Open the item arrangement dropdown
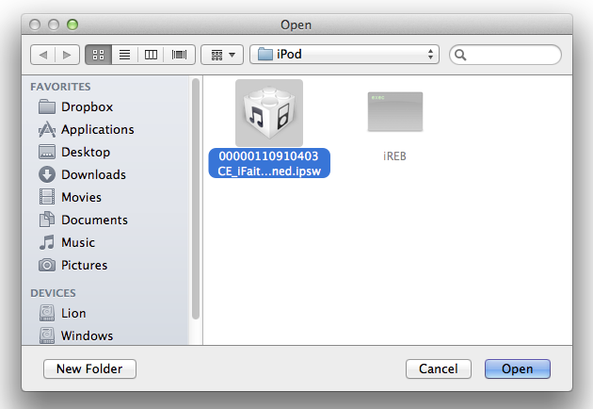 pyautogui.click(x=222, y=55)
